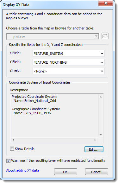Open the Z Field dropdown showing None

coord(69,71)
